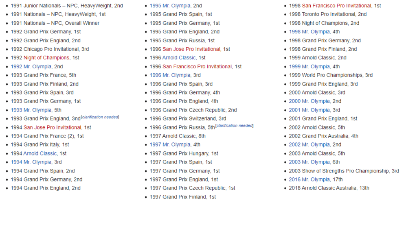Open the 1996 Mr. Olympia link

coord(170,75)
